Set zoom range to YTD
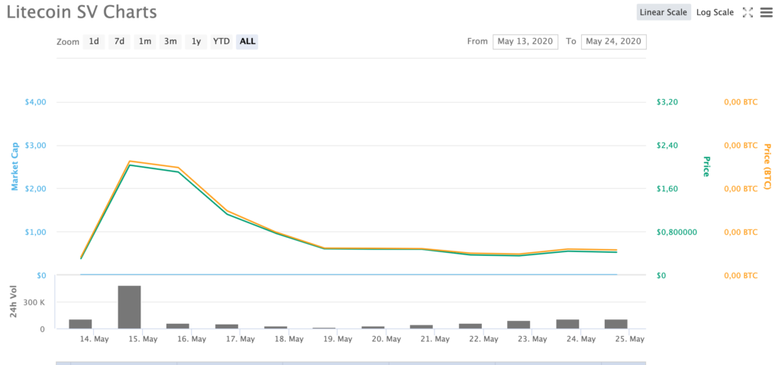This screenshot has width=782, height=365. pos(221,41)
